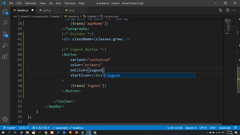The image size is (240, 135).
Task: Click the header.js check status item
Action: click(x=76, y=128)
